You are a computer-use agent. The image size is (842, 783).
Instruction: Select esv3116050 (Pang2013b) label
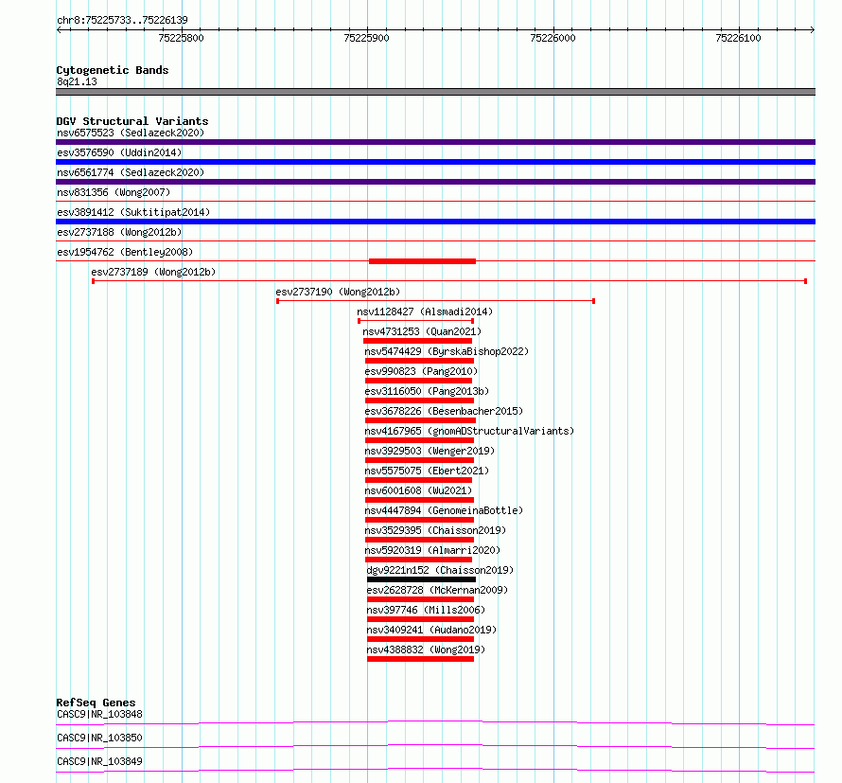[x=427, y=391]
